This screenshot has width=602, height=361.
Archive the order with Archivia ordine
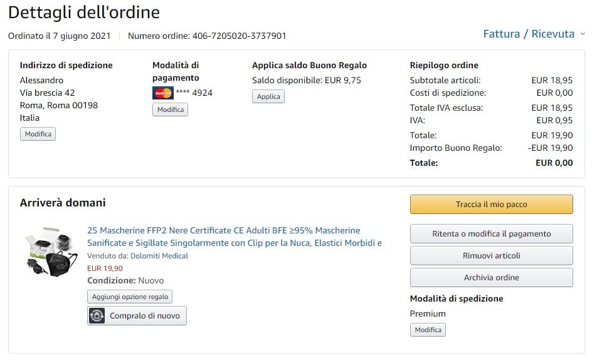point(491,278)
